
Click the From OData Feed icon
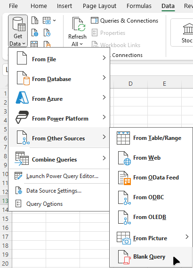pyautogui.click(x=125, y=178)
